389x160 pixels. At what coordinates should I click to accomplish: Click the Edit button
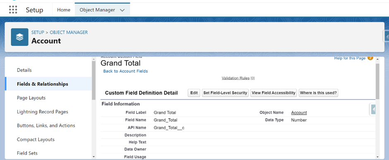click(x=194, y=93)
